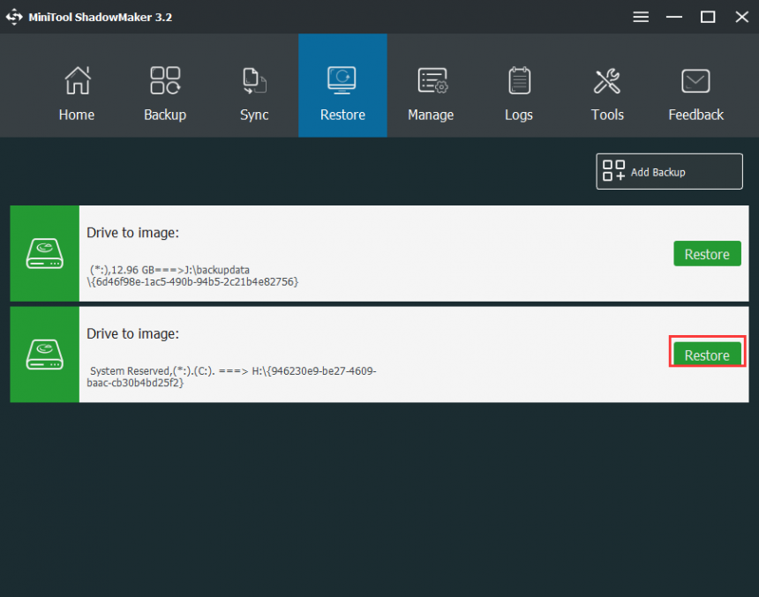Viewport: 759px width, 597px height.
Task: Select the System Reserved backup path text
Action: pyautogui.click(x=231, y=377)
